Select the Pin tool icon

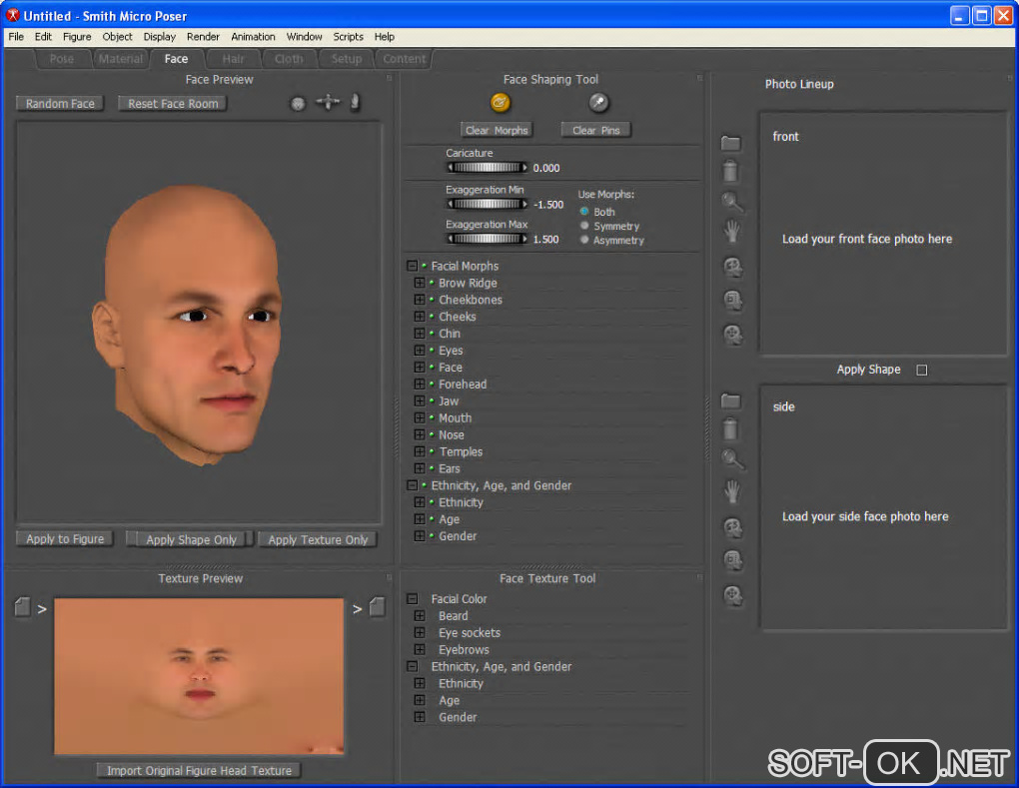click(597, 102)
